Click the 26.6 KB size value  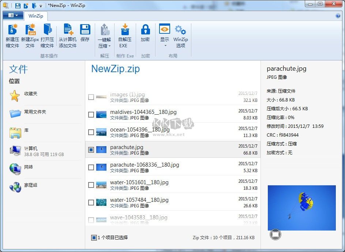250,206
